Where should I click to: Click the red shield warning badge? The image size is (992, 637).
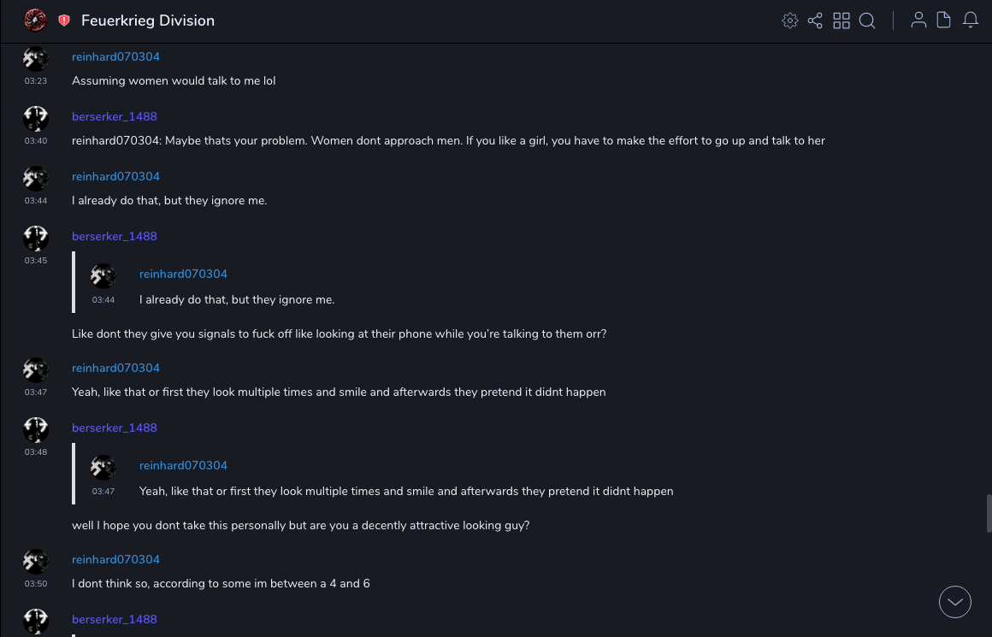[x=64, y=21]
